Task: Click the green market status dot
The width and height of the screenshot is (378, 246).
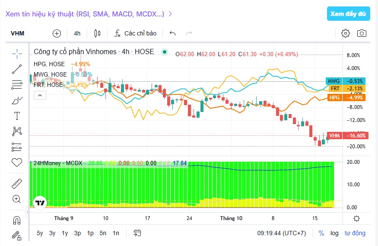Action: coord(165,51)
